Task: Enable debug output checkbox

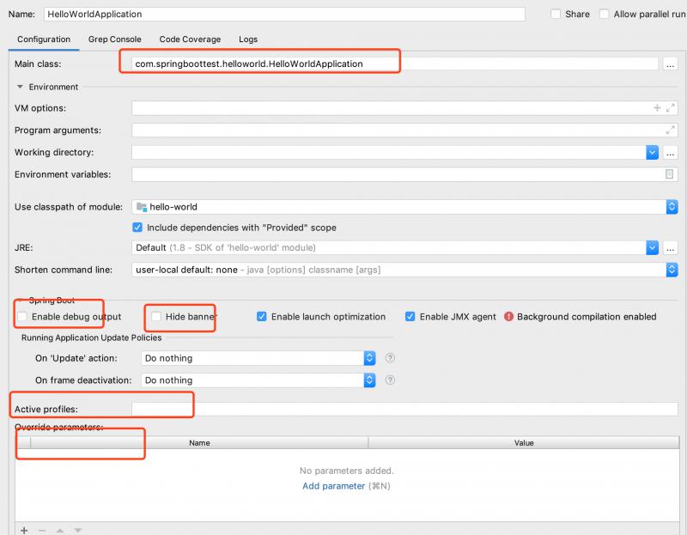Action: pyautogui.click(x=22, y=316)
